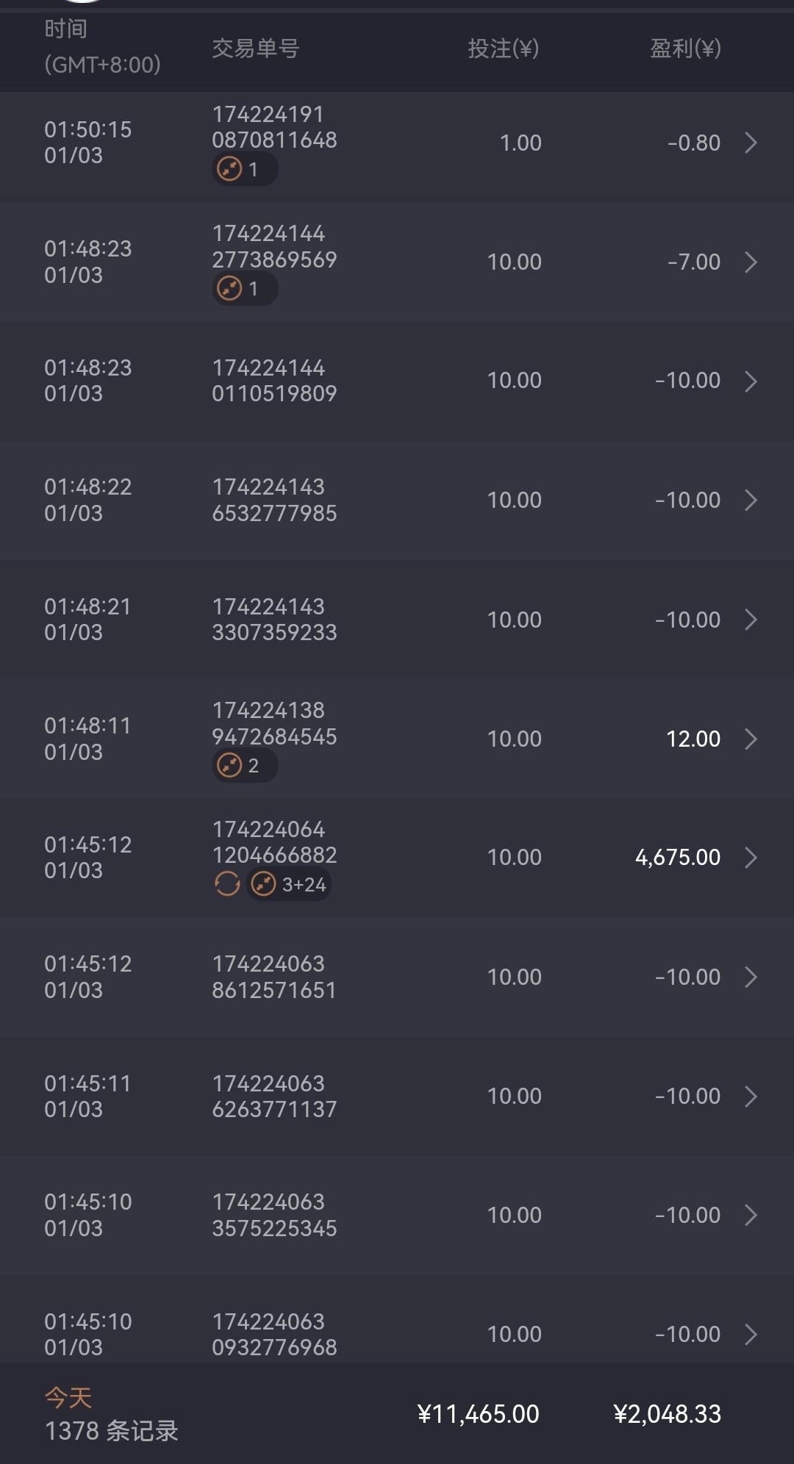Open order number 1742240638612571651
This screenshot has width=794, height=1464.
click(x=273, y=977)
